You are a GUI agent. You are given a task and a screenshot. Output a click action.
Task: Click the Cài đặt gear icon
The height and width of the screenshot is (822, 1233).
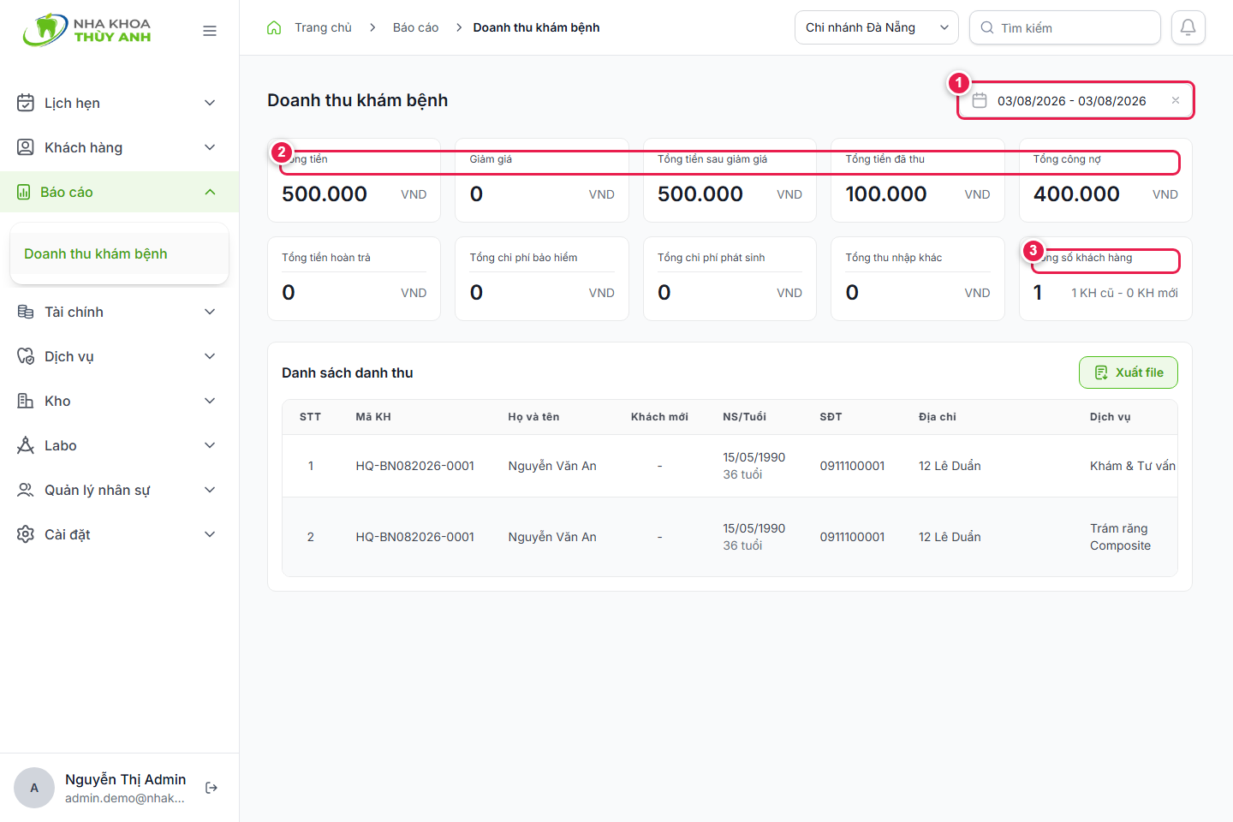26,534
